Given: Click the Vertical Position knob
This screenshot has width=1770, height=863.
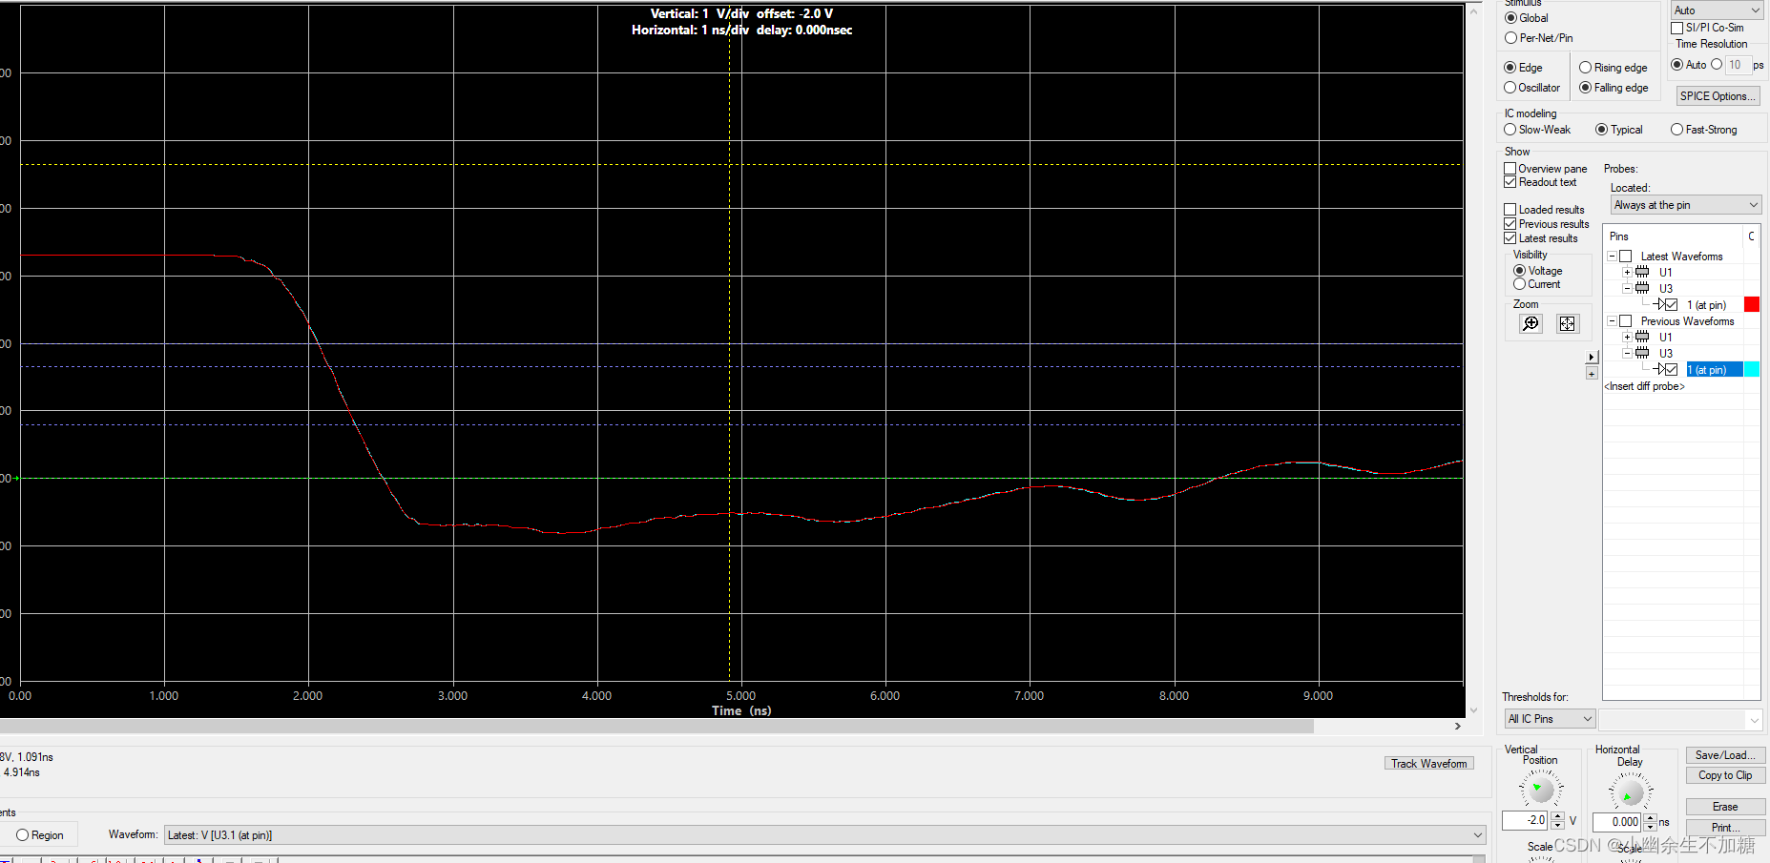Looking at the screenshot, I should 1540,790.
